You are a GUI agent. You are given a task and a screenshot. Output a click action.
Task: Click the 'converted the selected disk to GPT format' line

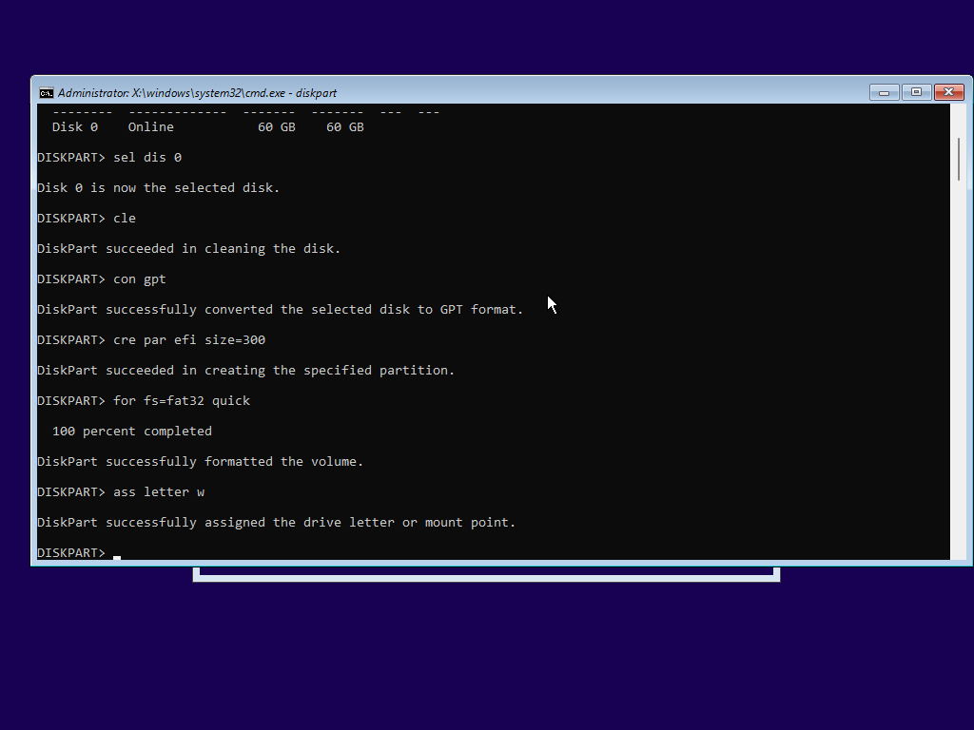(281, 310)
